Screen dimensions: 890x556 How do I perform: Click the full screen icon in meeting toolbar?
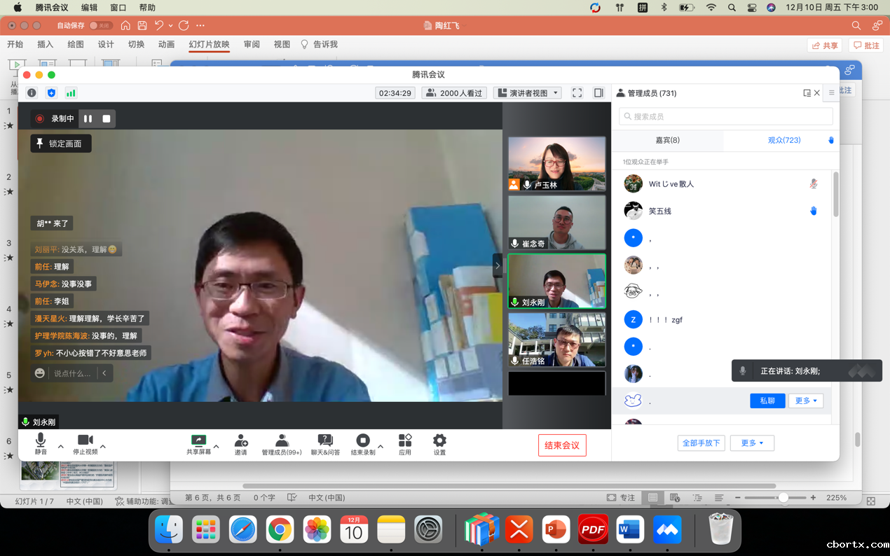577,92
